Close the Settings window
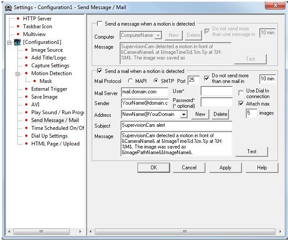 pos(275,6)
